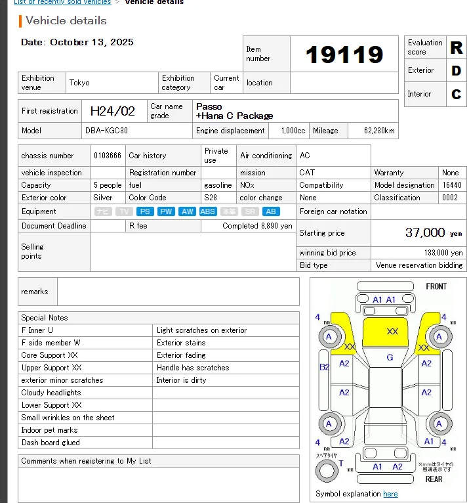Click the exhibition venue value Tokyo
Viewport: 469px width, 503px height.
point(79,83)
